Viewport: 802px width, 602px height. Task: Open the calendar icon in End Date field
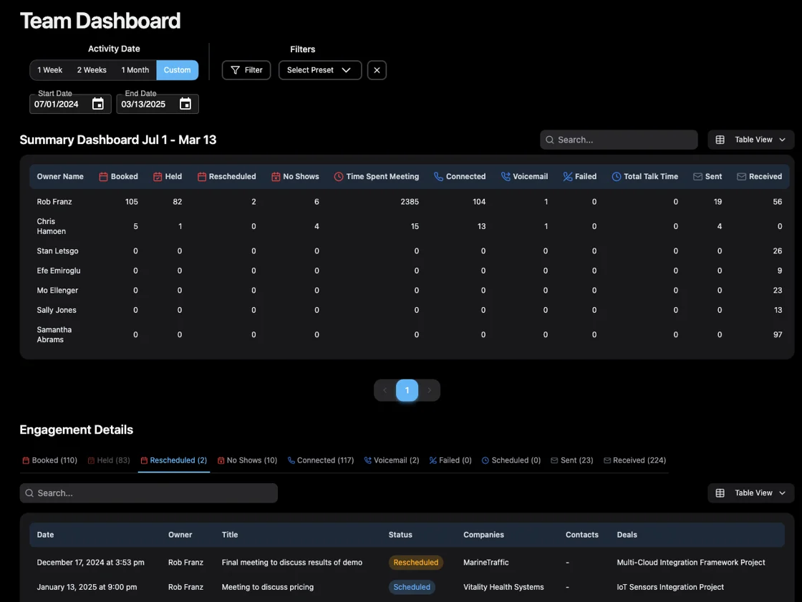[x=185, y=103]
